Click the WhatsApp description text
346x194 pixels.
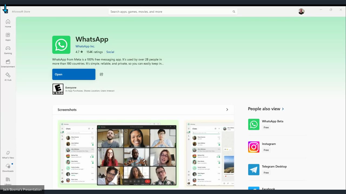click(x=108, y=61)
